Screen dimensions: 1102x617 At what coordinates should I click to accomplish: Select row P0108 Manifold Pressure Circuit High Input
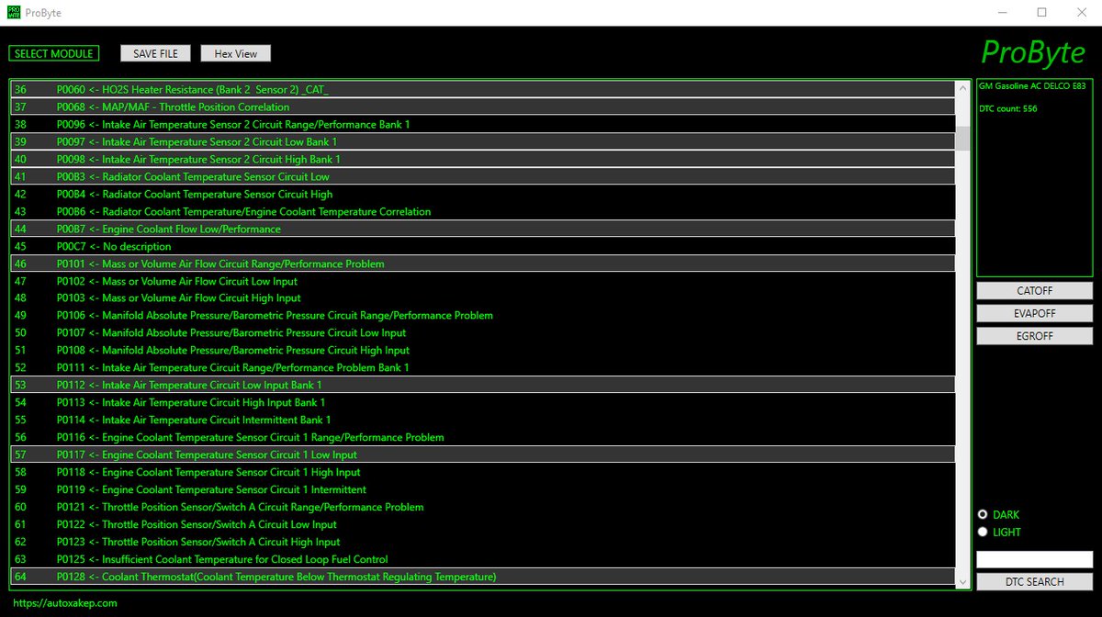click(x=483, y=350)
